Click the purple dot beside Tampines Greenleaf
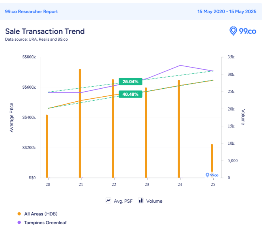This screenshot has width=273, height=227. (x=19, y=223)
